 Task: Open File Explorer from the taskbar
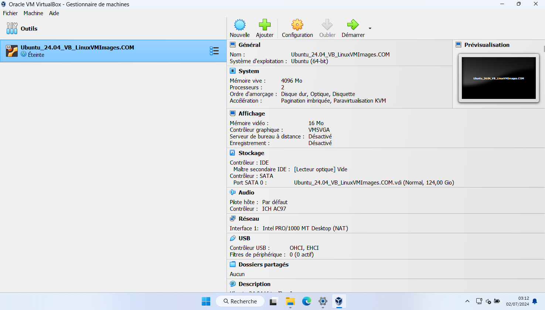point(290,301)
